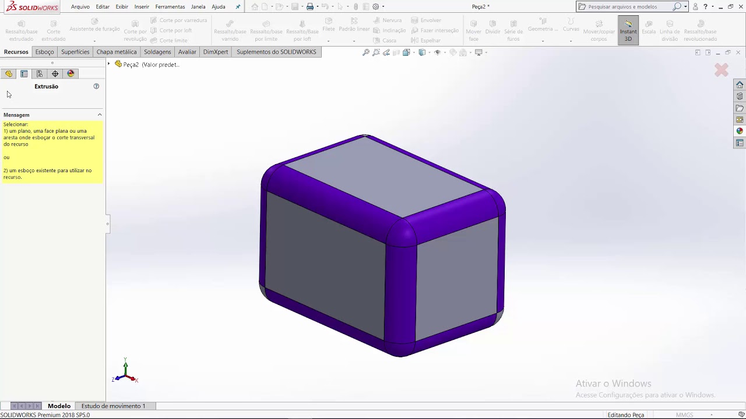Click the Linha de divisão tool
746x419 pixels.
click(x=670, y=31)
